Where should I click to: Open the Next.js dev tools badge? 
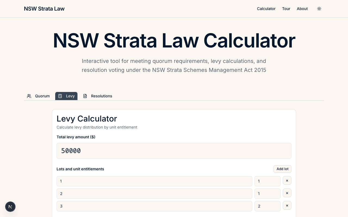[10, 207]
